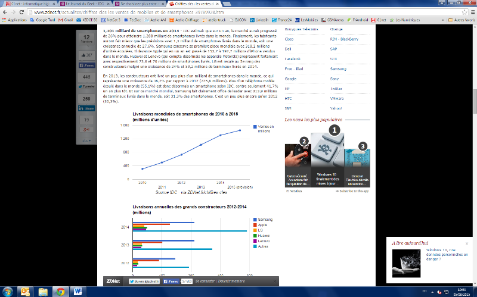477x297 pixels.
Task: Open popular news thumbnail number 2, Cybersécurité
Action: (x=298, y=165)
